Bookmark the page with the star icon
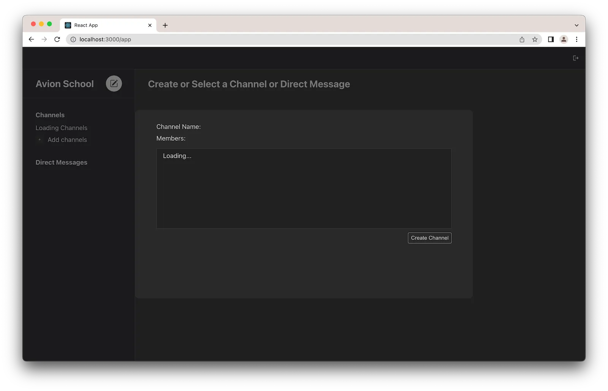Viewport: 608px width, 391px height. (x=535, y=39)
